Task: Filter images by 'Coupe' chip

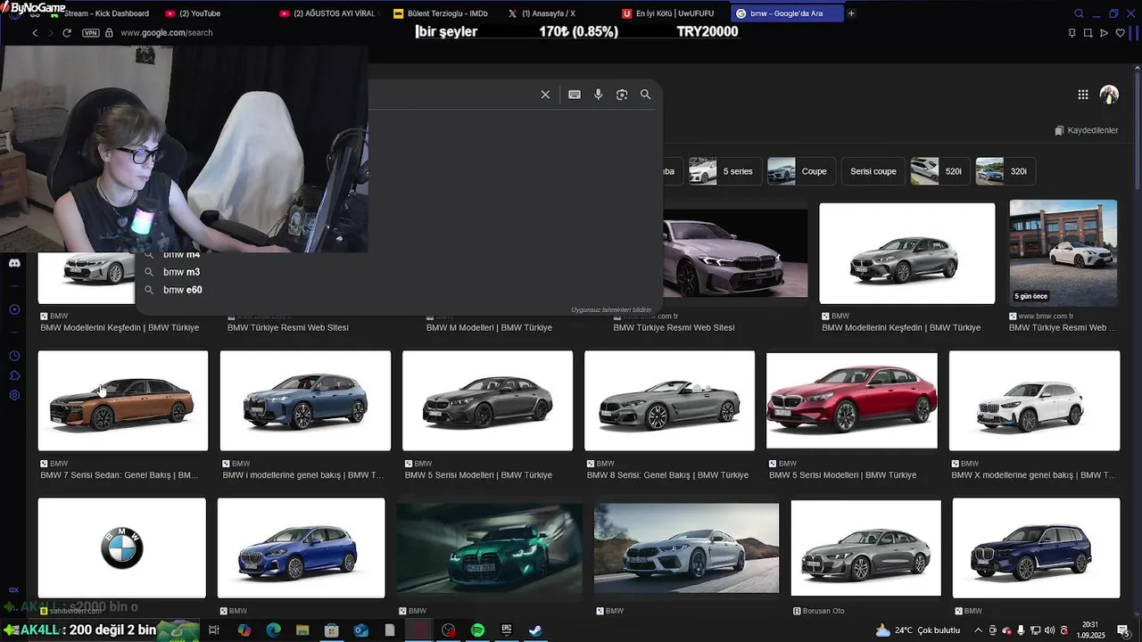Action: 800,171
